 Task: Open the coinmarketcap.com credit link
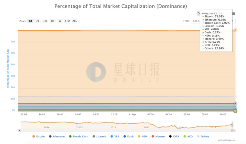tap(227, 140)
